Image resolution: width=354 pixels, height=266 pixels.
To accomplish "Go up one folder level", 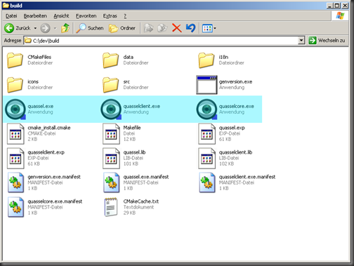I will click(65, 28).
